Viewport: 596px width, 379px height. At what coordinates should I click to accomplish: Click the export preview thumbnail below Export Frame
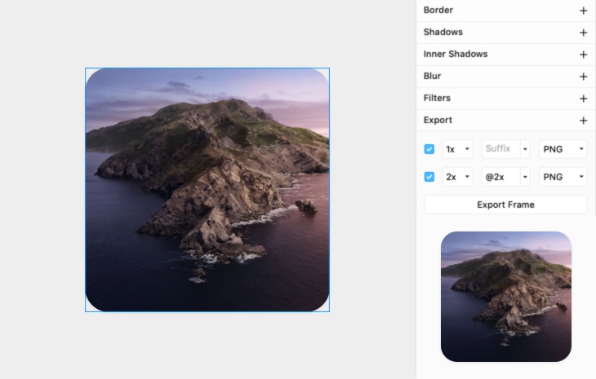click(x=506, y=297)
